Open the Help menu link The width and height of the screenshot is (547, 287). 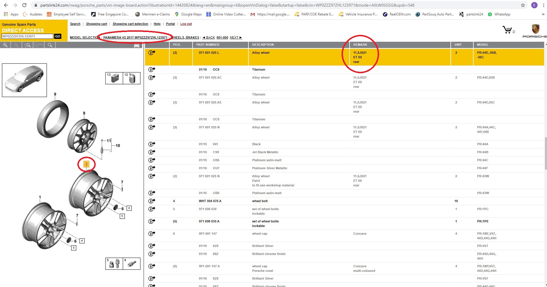point(157,24)
